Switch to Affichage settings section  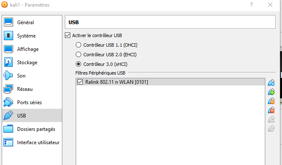click(x=32, y=49)
